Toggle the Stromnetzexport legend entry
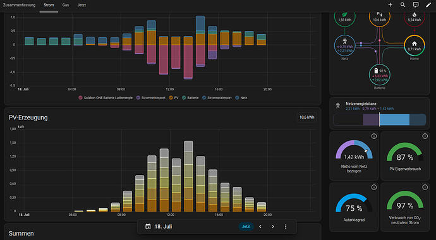Screen dimensions: 436x240 [x=151, y=98]
